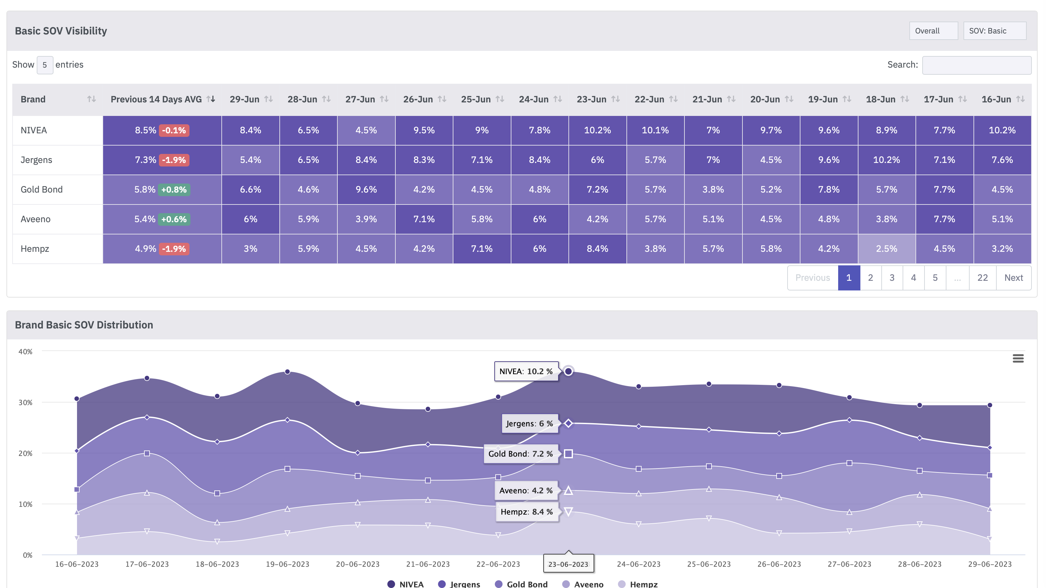Sort by Brand column arrows
The width and height of the screenshot is (1046, 588).
click(92, 99)
